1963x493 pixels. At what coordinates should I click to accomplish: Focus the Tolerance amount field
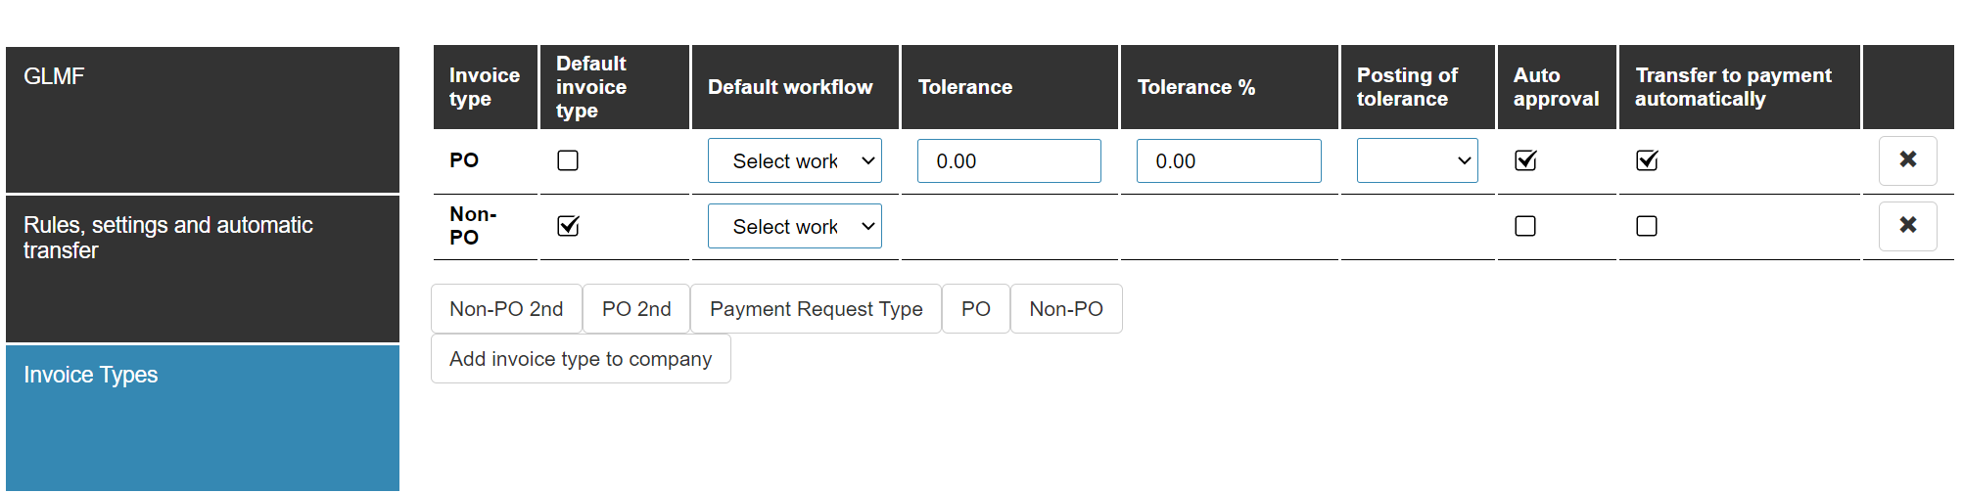[1009, 160]
